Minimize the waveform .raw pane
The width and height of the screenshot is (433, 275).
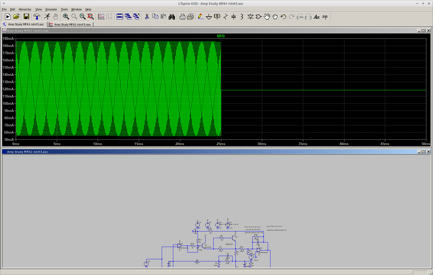(419, 30)
